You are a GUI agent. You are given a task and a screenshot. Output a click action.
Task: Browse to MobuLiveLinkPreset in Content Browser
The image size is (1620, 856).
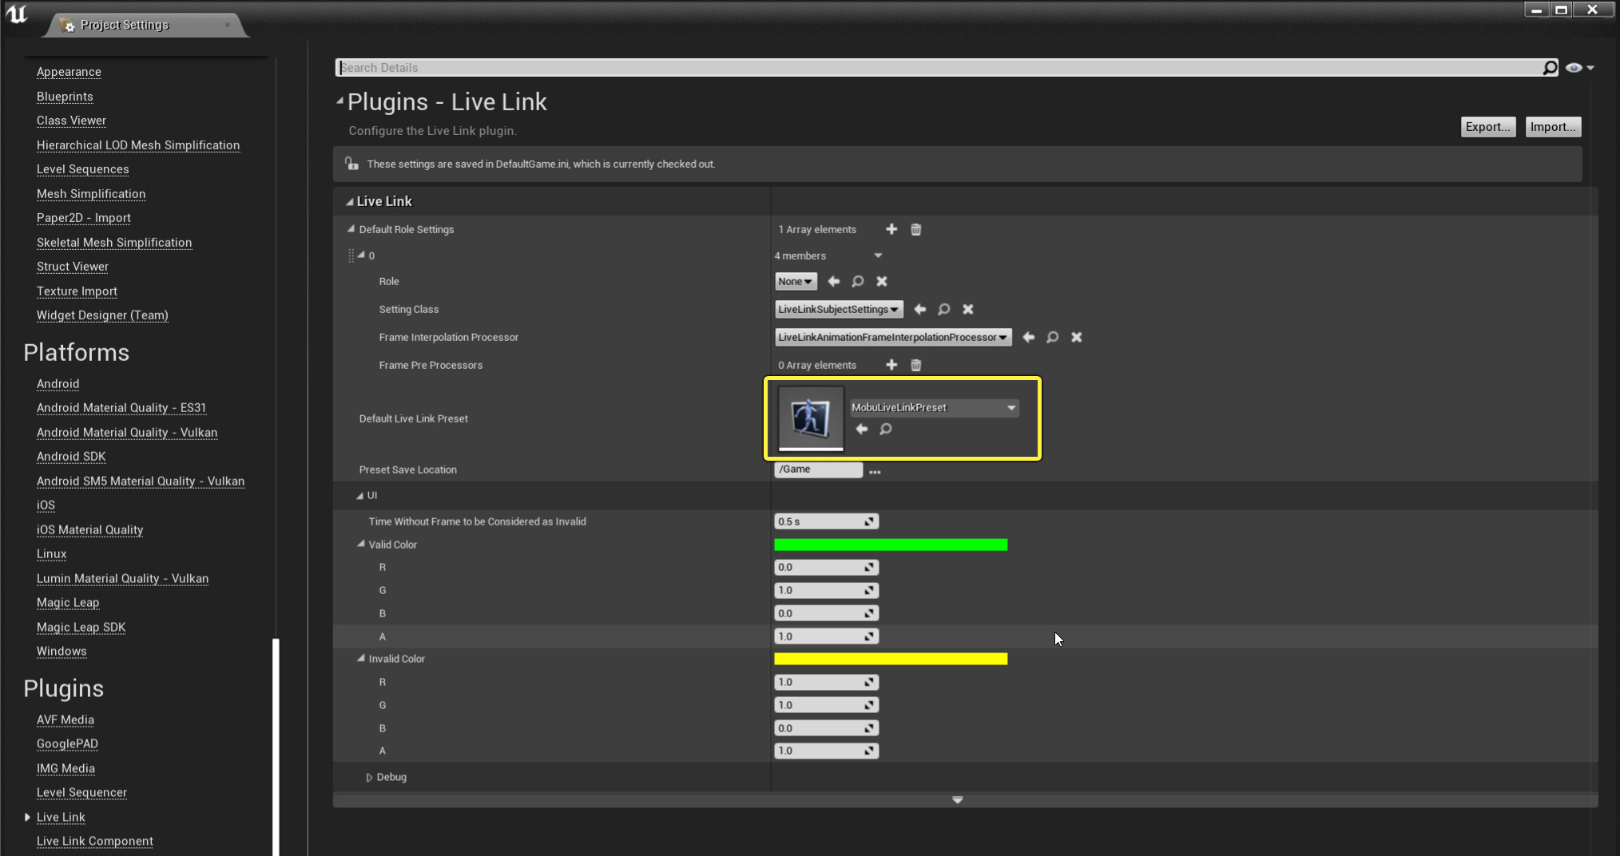coord(886,430)
